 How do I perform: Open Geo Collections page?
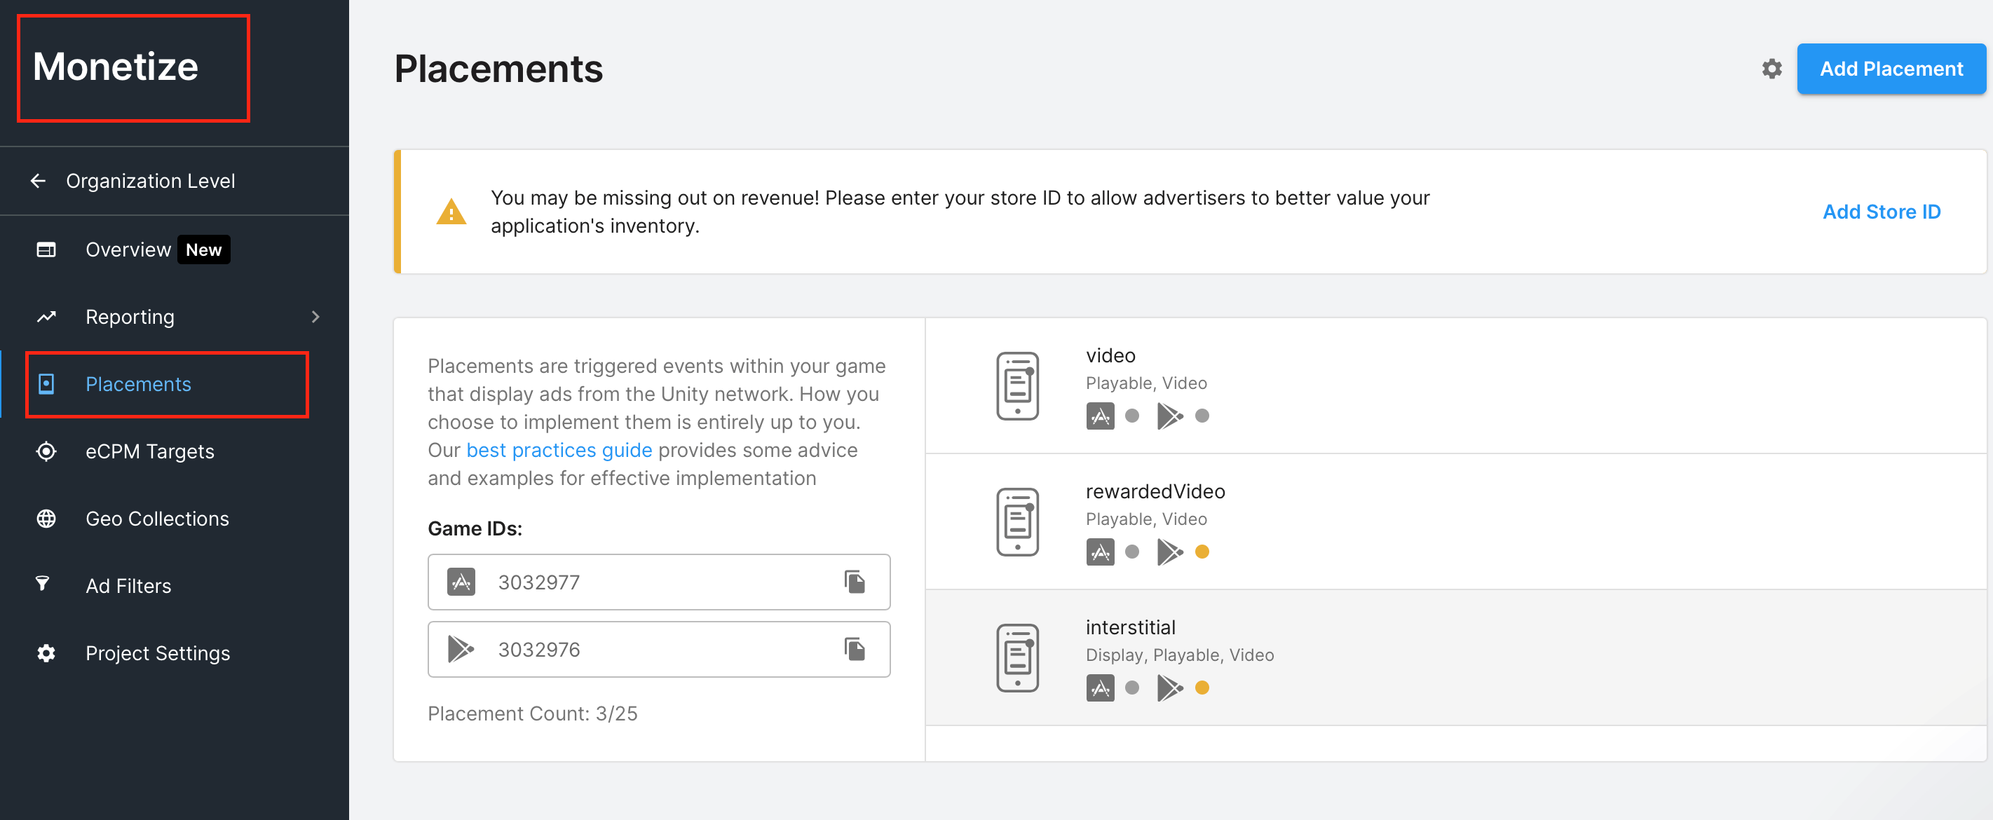[157, 519]
